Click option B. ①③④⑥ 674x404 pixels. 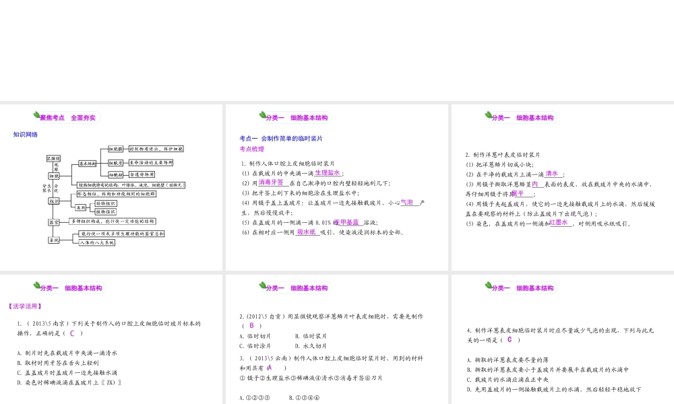pos(305,398)
